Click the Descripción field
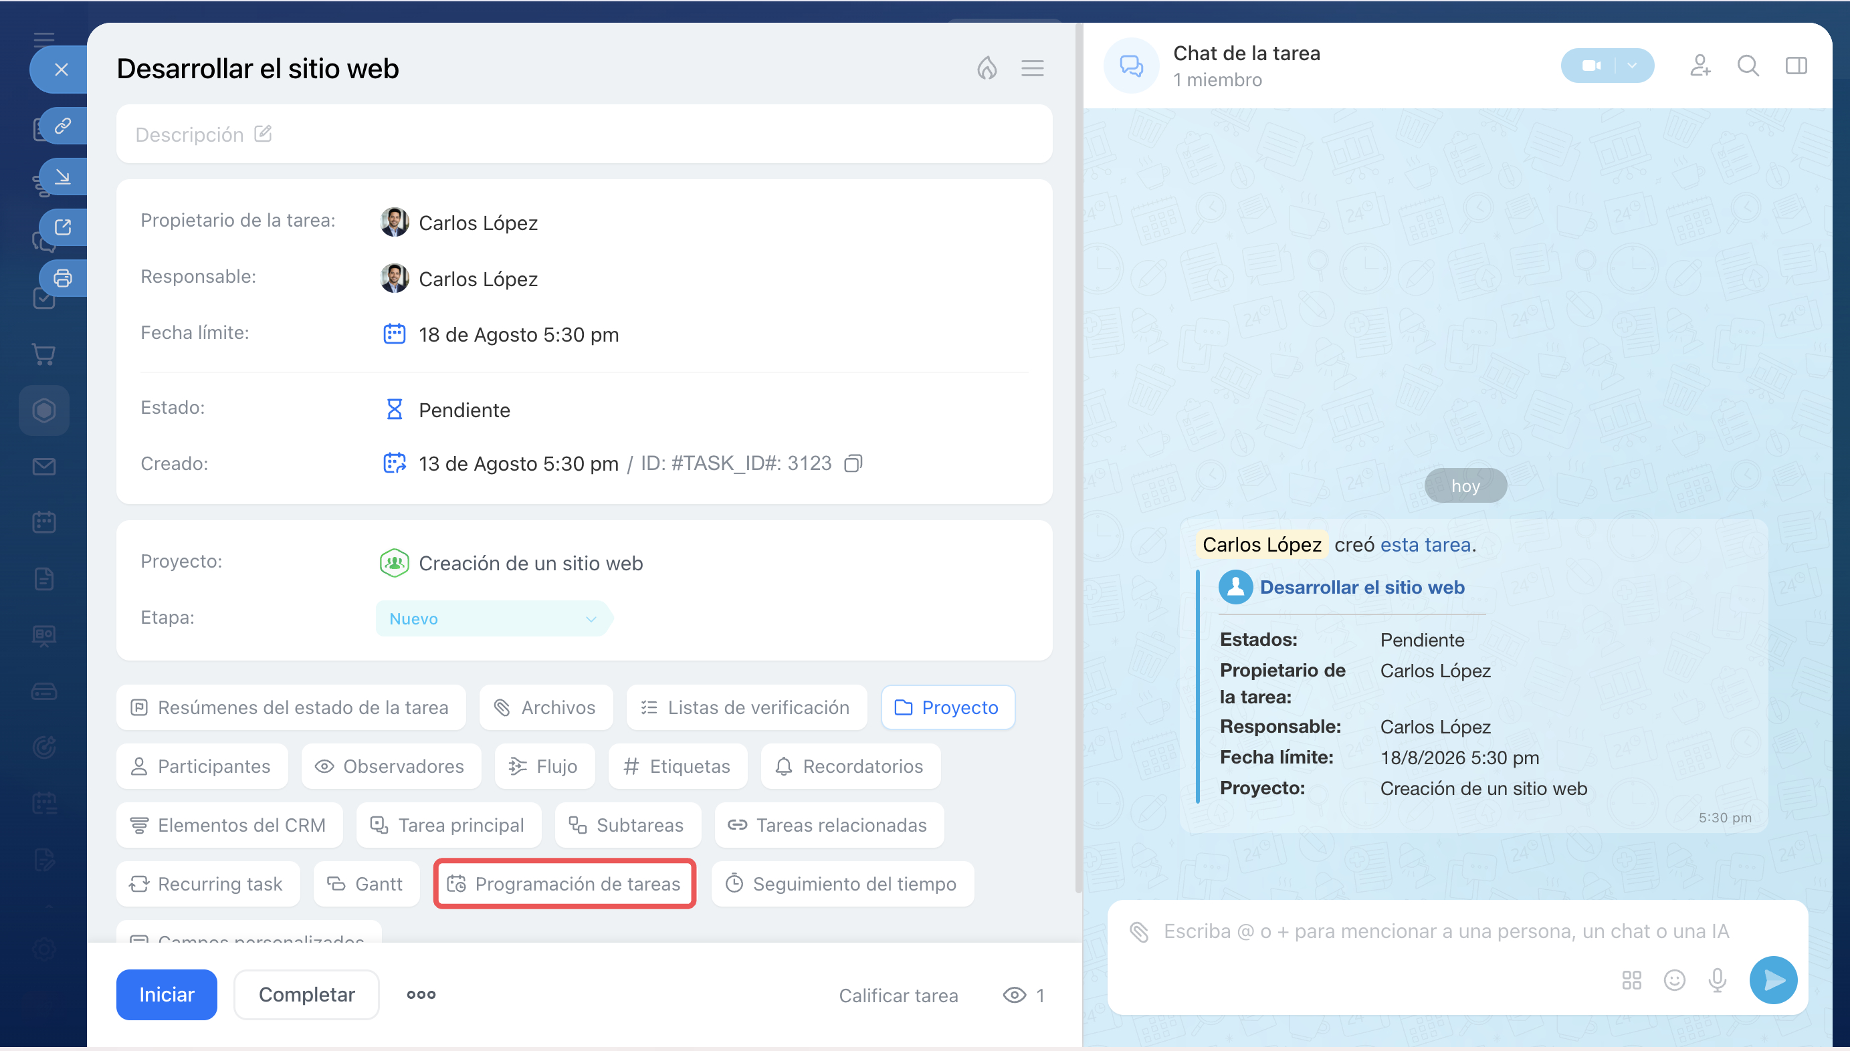Viewport: 1850px width, 1051px height. tap(584, 134)
